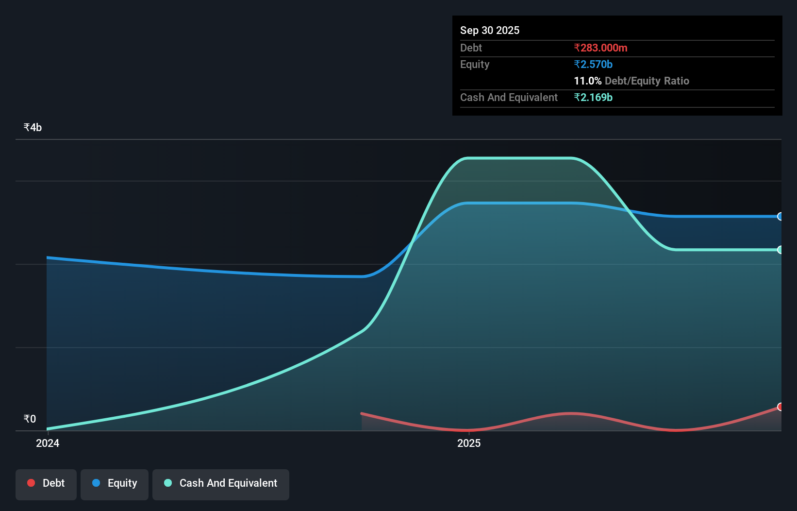Click the teal Cash And Equivalent legend dot
This screenshot has width=797, height=511.
pyautogui.click(x=167, y=483)
